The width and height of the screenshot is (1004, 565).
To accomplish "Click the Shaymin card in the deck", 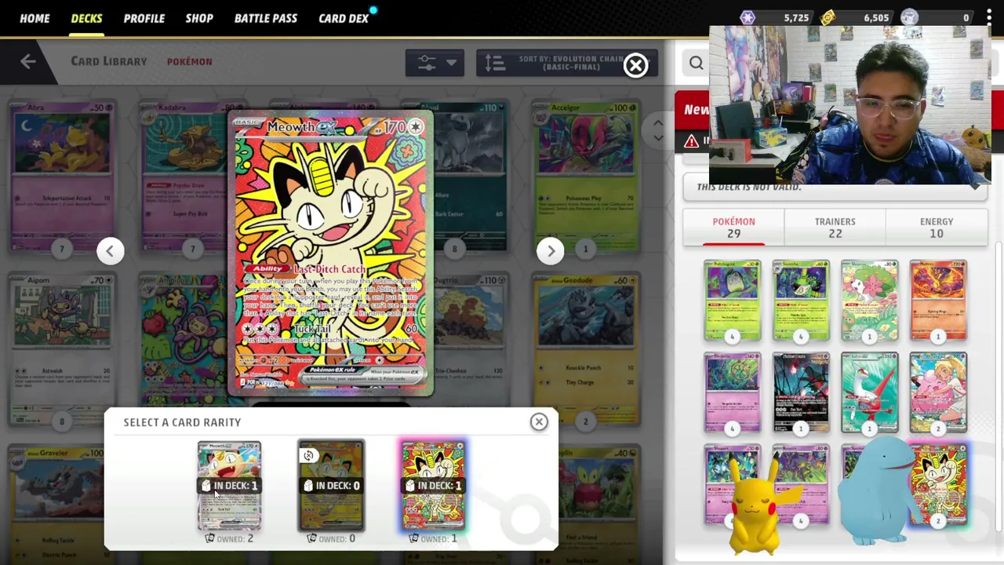I will (869, 302).
